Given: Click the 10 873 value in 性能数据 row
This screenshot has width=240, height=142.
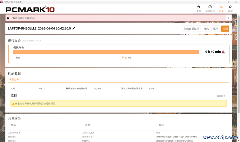Looking at the screenshot, I should (41, 89).
